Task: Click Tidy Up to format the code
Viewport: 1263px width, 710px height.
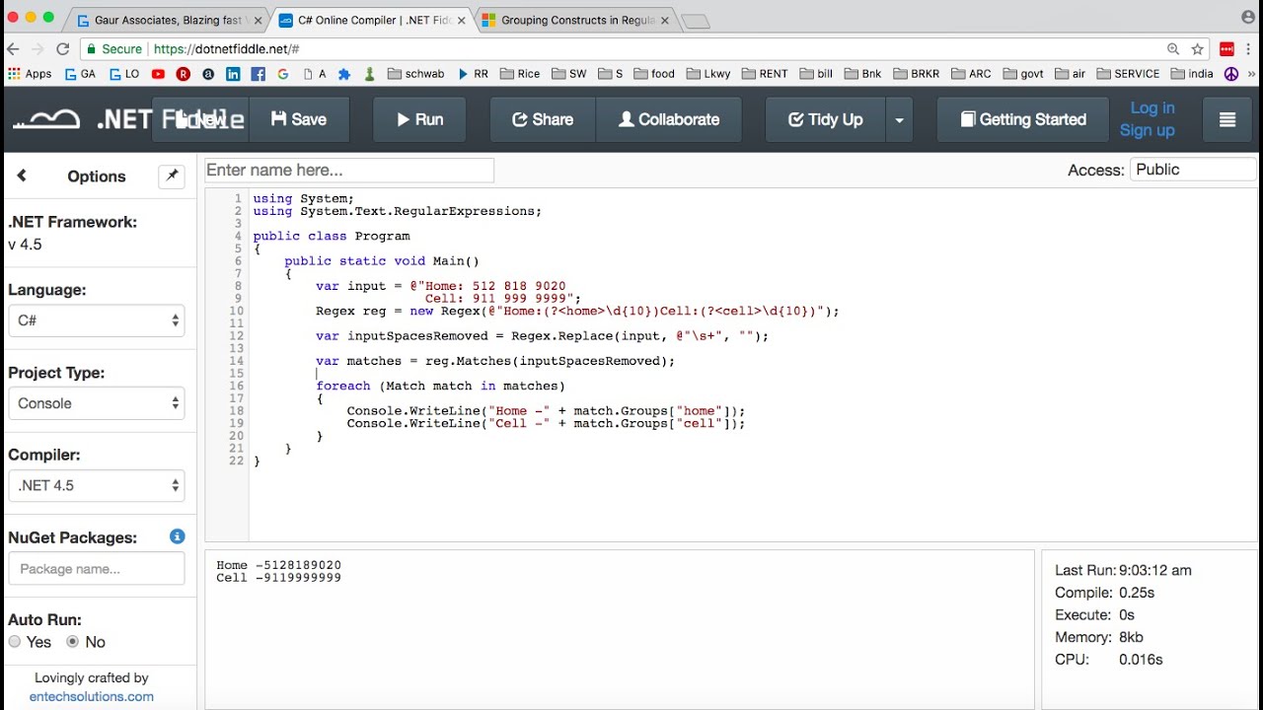Action: point(825,119)
